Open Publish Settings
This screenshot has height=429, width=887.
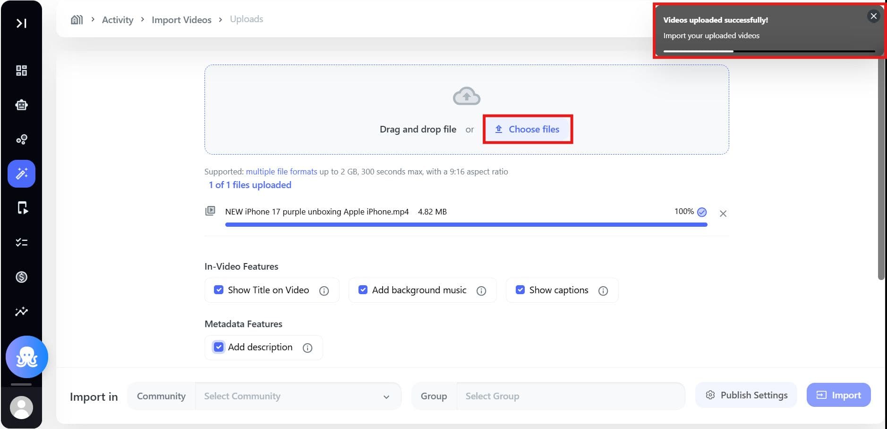[746, 395]
